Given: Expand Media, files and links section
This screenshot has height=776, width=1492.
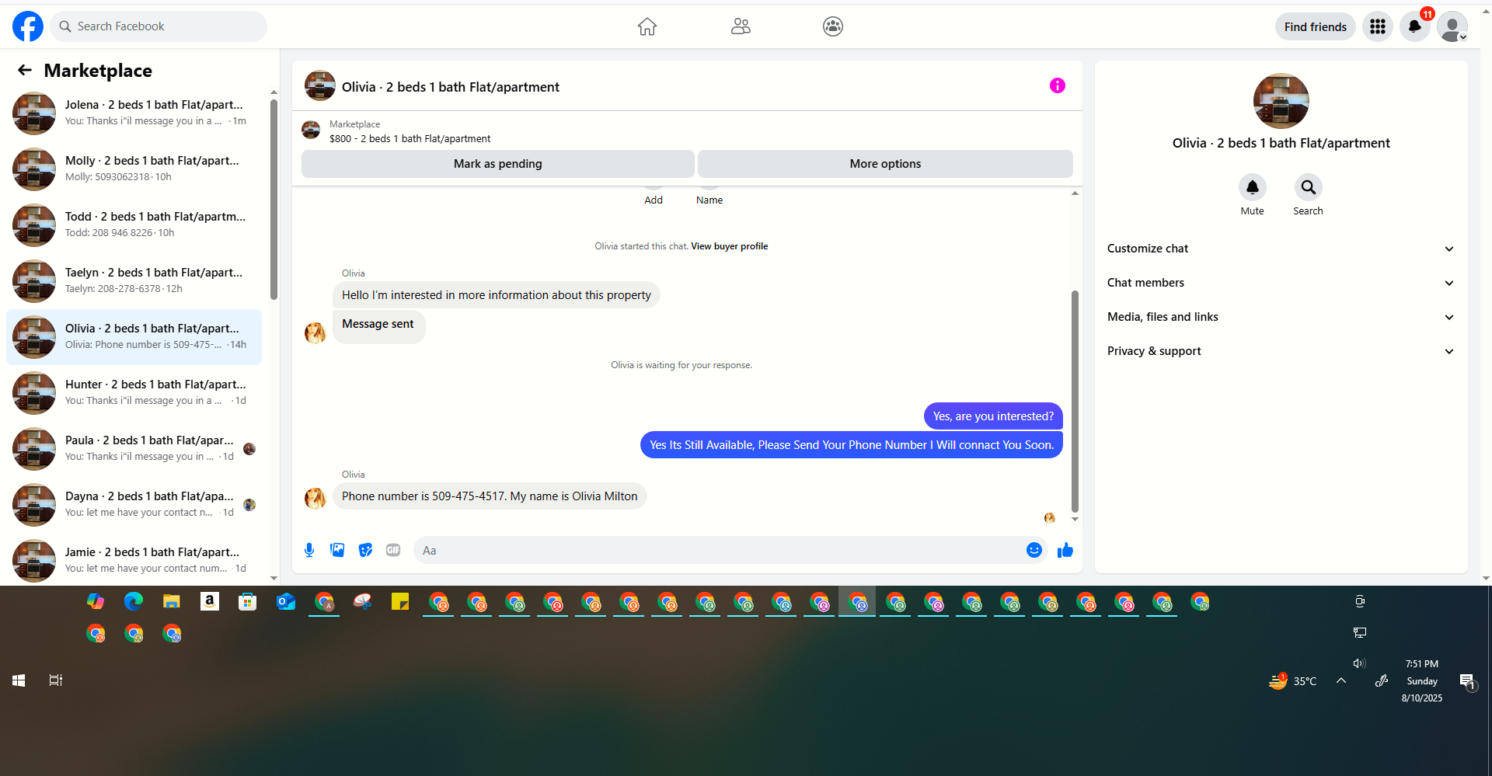Looking at the screenshot, I should pyautogui.click(x=1281, y=317).
